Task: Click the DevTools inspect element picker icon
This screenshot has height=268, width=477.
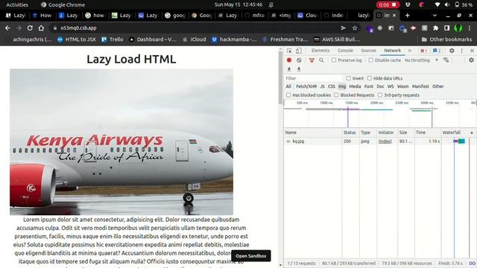Action: click(289, 51)
